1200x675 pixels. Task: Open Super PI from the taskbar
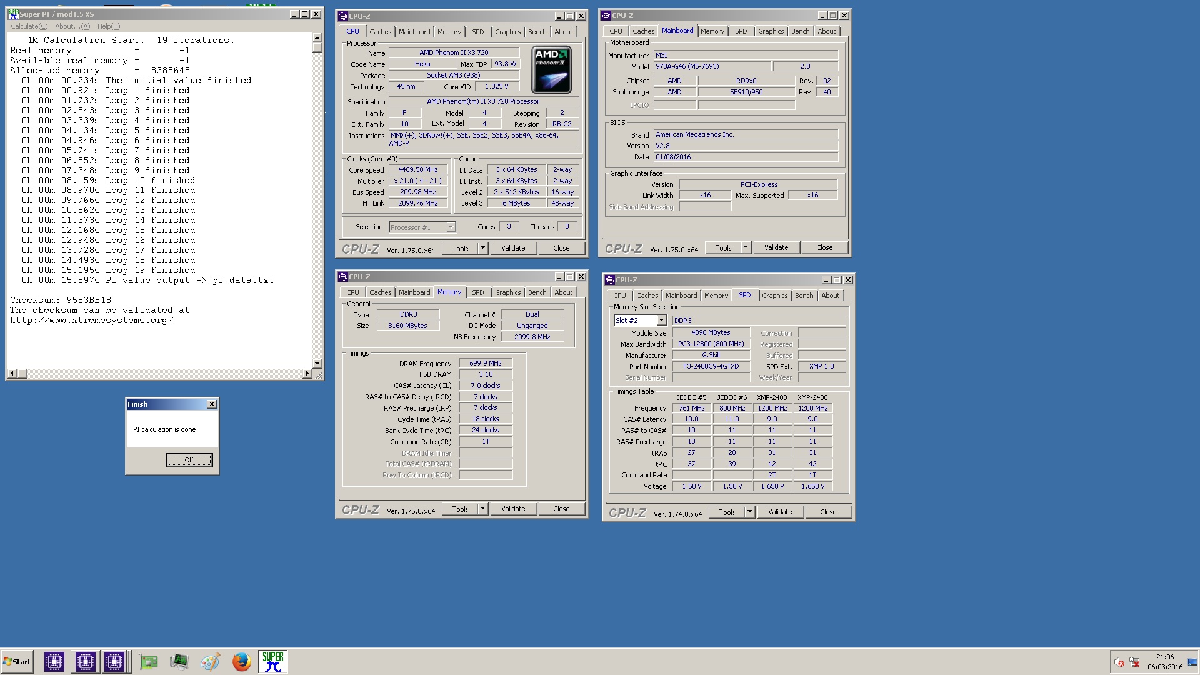[273, 661]
